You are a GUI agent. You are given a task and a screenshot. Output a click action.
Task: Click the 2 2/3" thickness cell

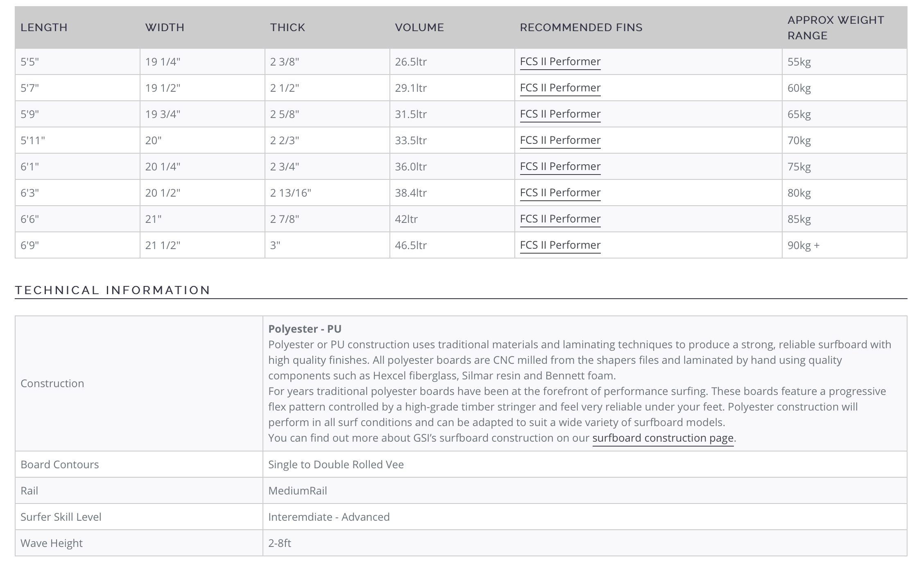click(327, 140)
